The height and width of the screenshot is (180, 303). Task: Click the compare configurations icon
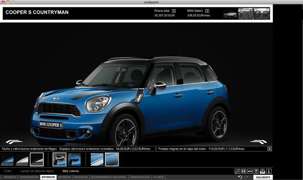coord(250,171)
